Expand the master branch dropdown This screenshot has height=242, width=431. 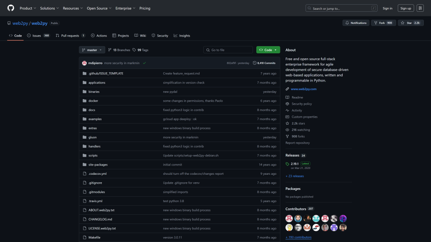pos(92,50)
